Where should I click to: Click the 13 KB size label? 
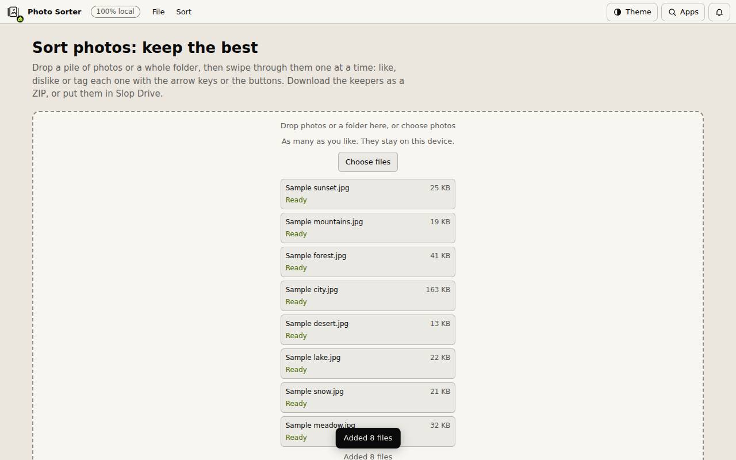(x=440, y=324)
